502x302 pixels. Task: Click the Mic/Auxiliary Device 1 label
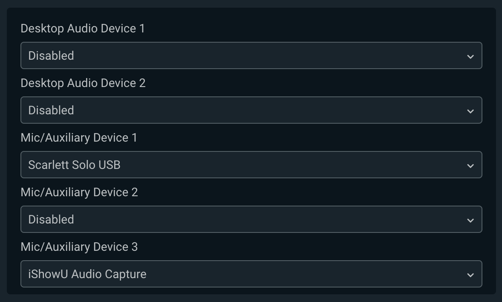(x=79, y=137)
